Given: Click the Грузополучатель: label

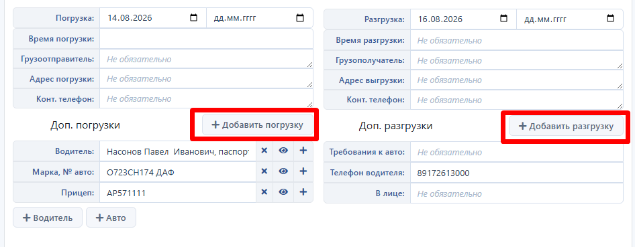Looking at the screenshot, I should pyautogui.click(x=370, y=60).
